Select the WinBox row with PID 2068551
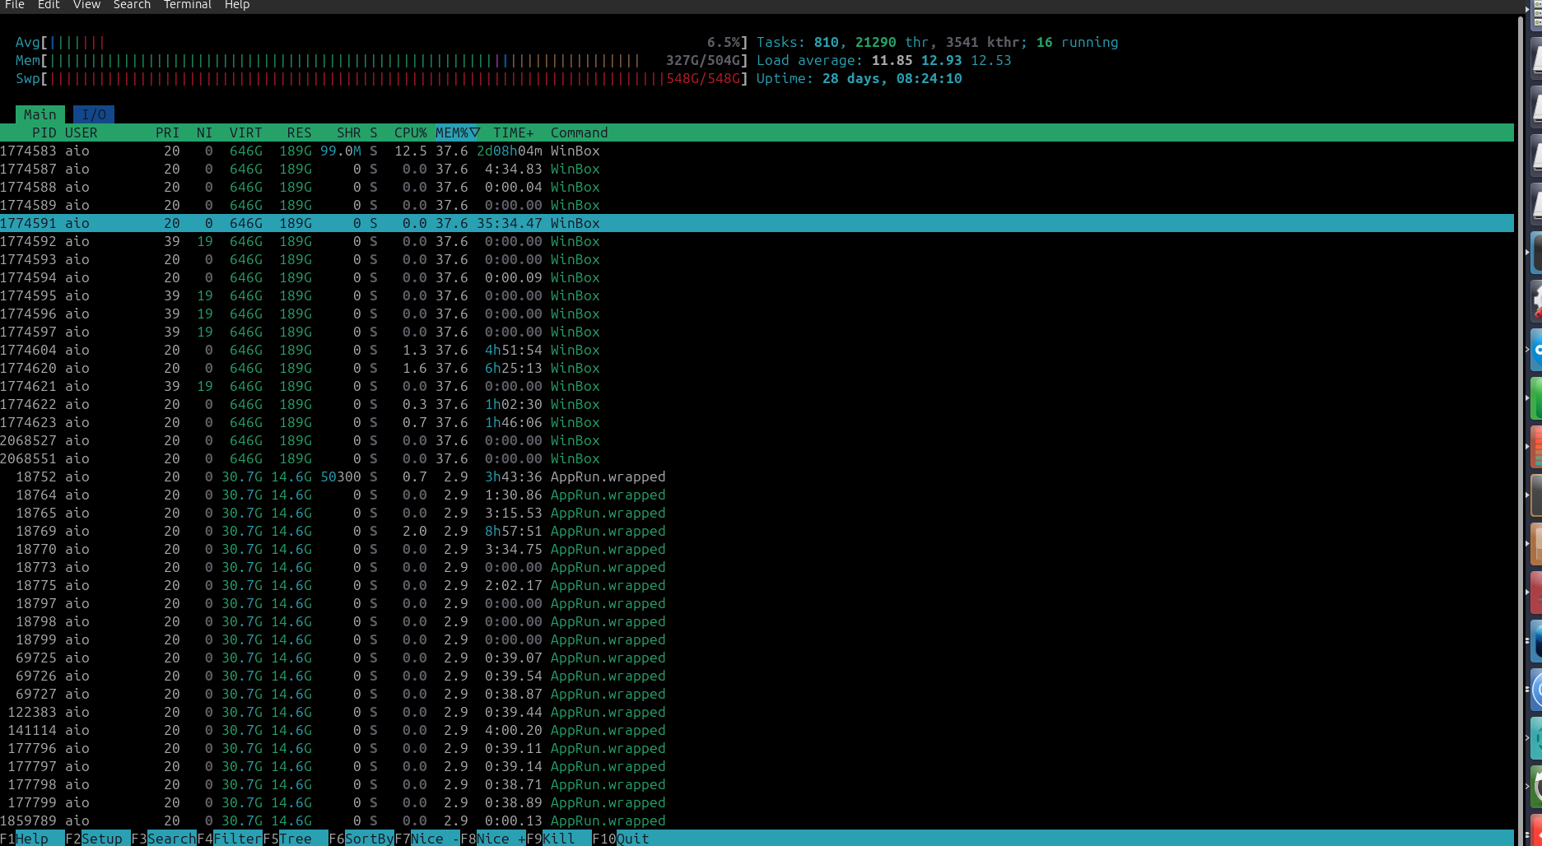The width and height of the screenshot is (1542, 846). (x=757, y=458)
